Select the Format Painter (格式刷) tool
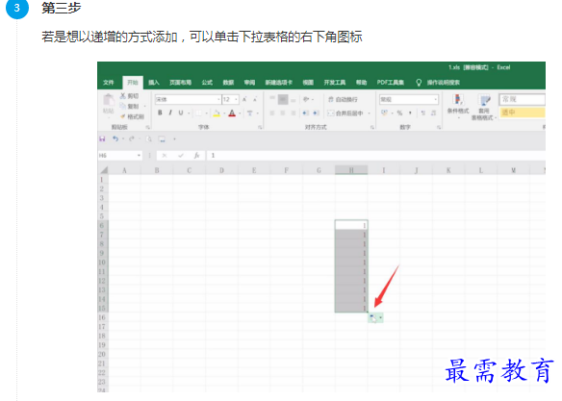This screenshot has width=562, height=401. coord(132,116)
